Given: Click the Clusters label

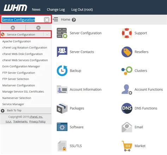Looking at the screenshot, I should click(x=141, y=70).
